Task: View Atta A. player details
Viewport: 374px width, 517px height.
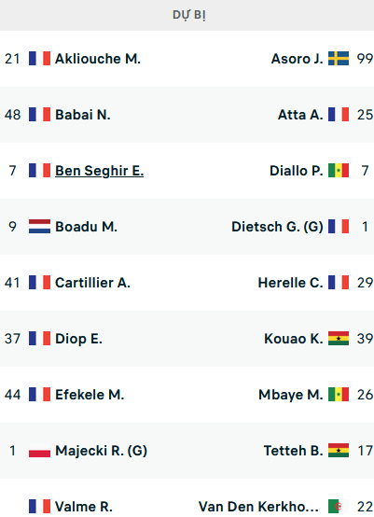Action: (300, 115)
